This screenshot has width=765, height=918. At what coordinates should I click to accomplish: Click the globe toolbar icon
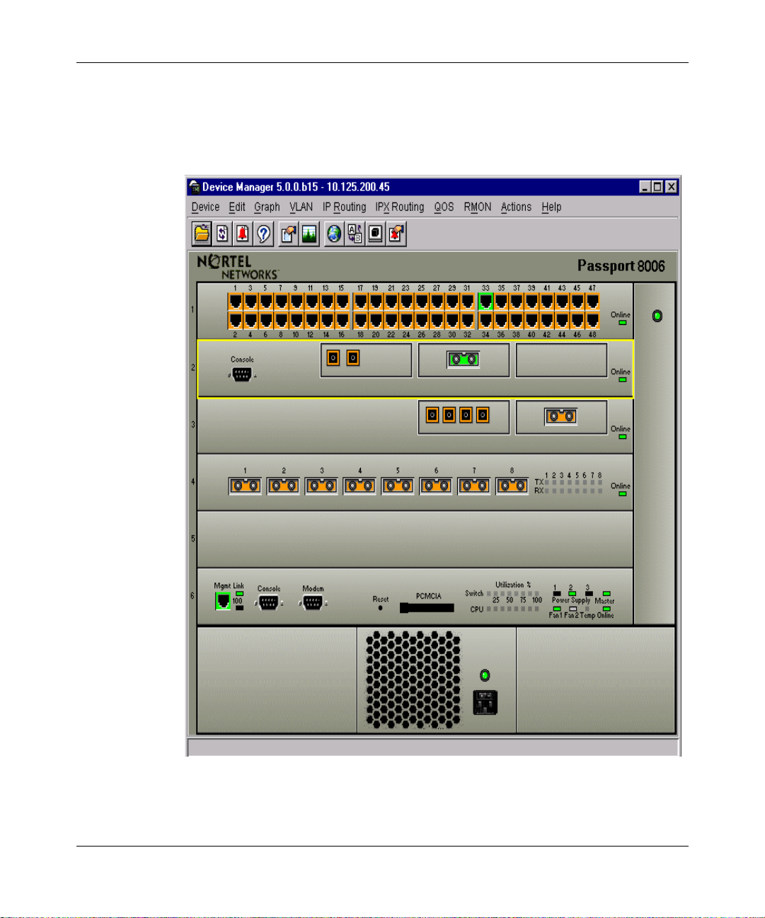click(x=334, y=234)
